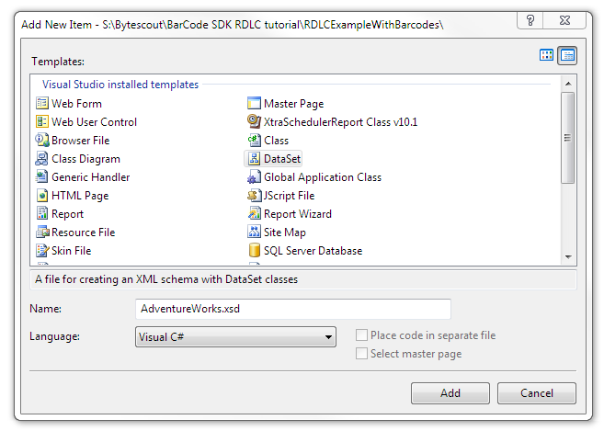Enable Place code in separate file
This screenshot has height=431, width=604.
[x=361, y=335]
